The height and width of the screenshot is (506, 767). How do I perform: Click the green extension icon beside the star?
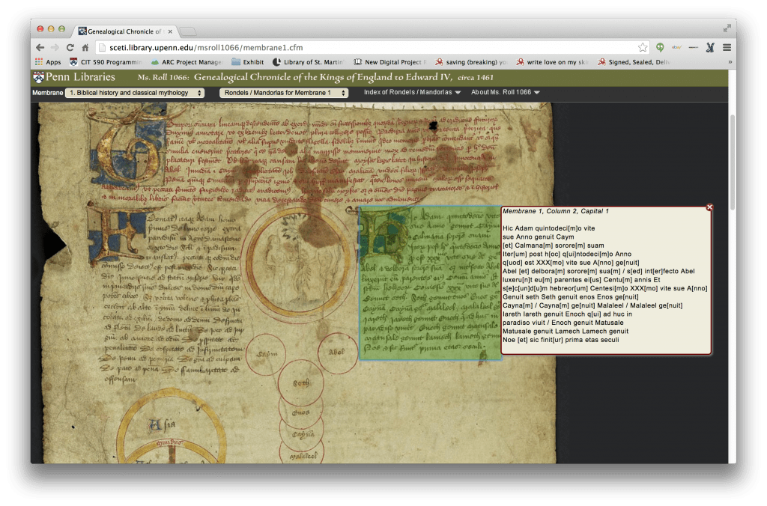point(660,47)
